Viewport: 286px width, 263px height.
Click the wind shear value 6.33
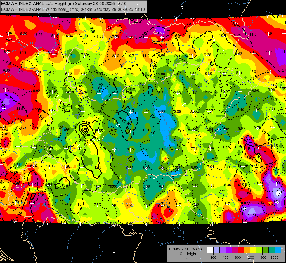(x=162, y=130)
